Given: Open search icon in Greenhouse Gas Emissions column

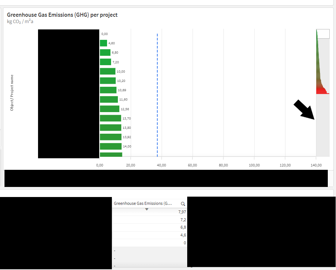Looking at the screenshot, I should point(183,204).
